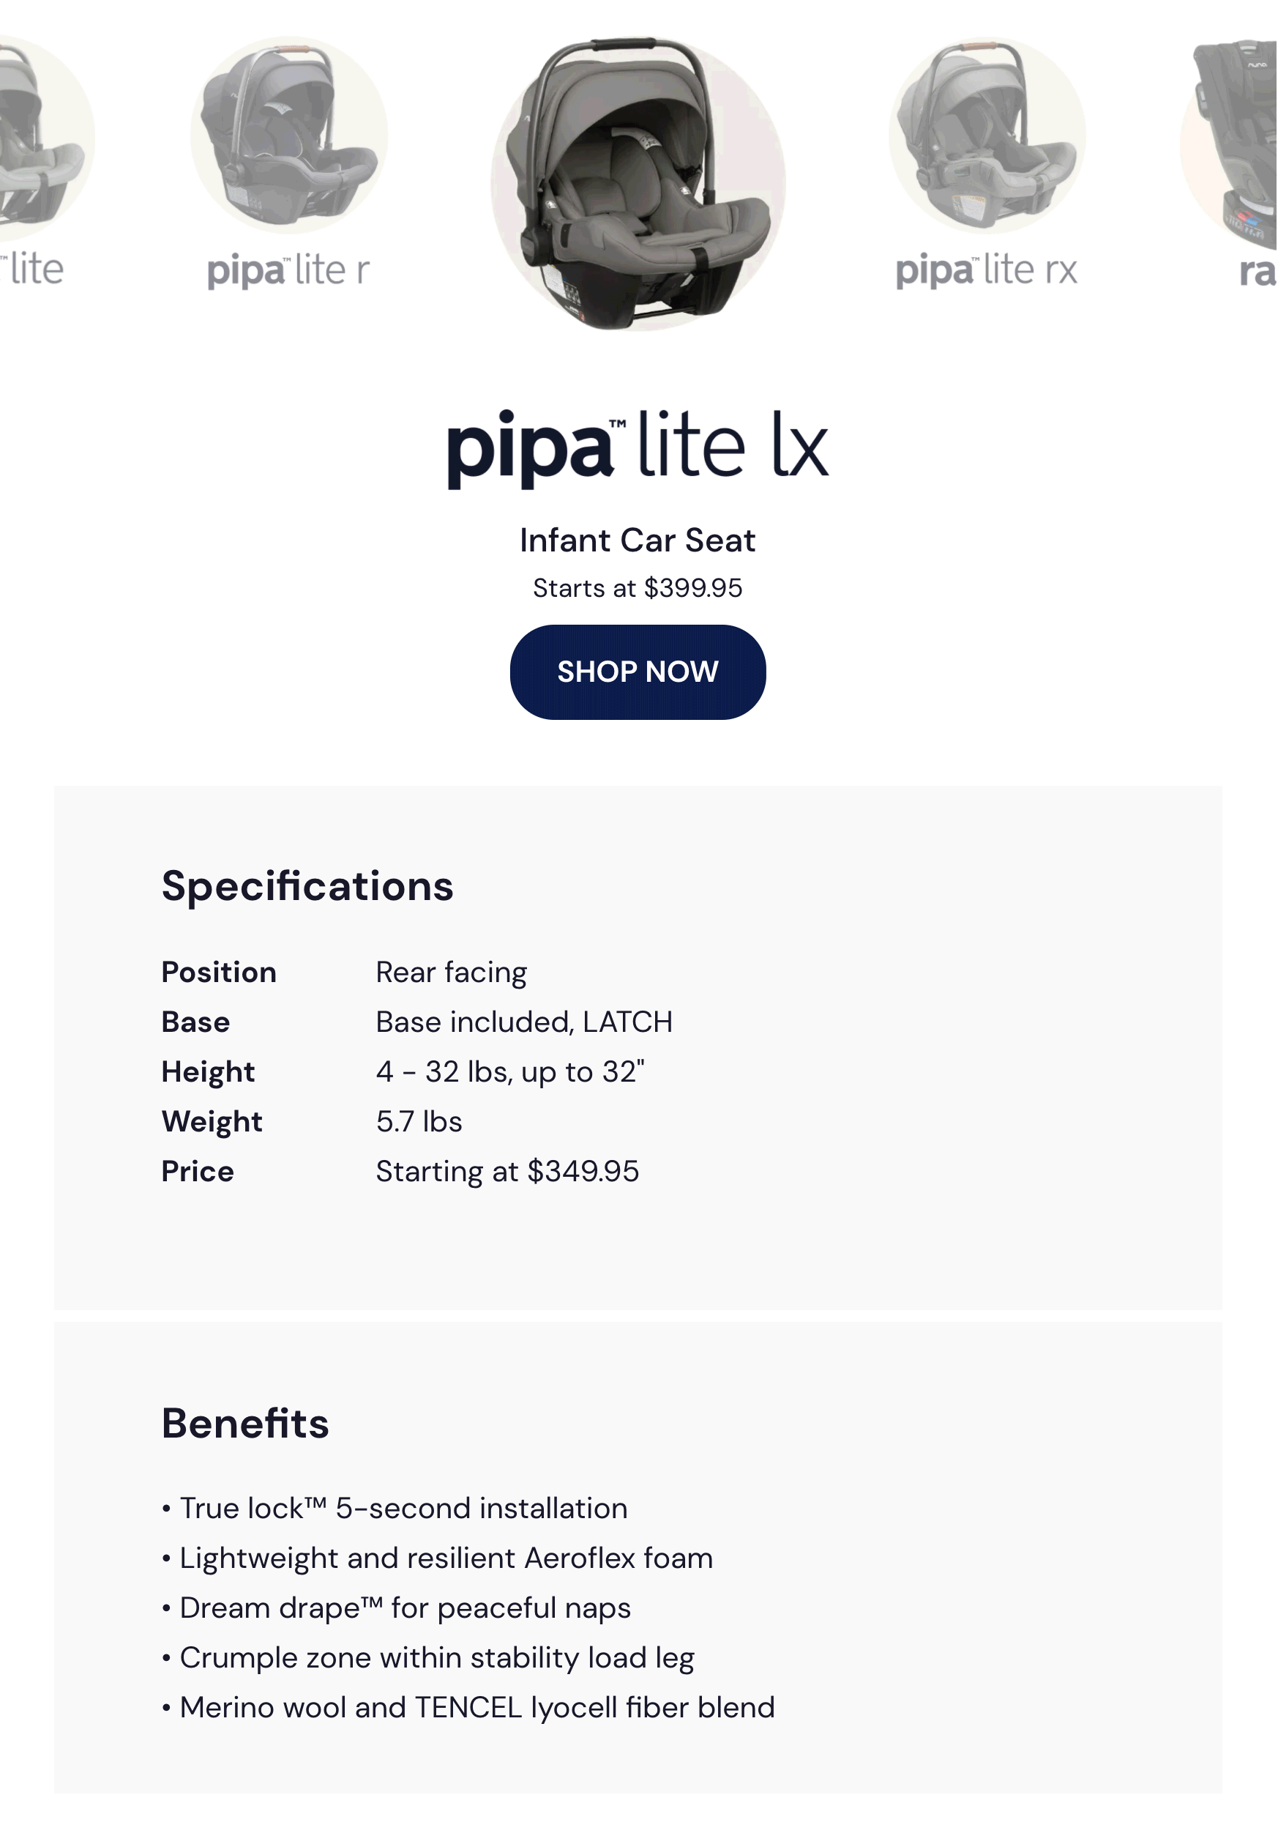Click the 'Merino wool and TENCEL' benefit line
This screenshot has height=1825, width=1278.
click(x=477, y=1707)
